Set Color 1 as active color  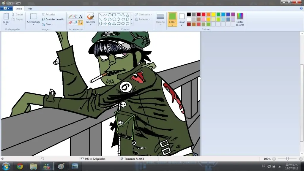172,19
